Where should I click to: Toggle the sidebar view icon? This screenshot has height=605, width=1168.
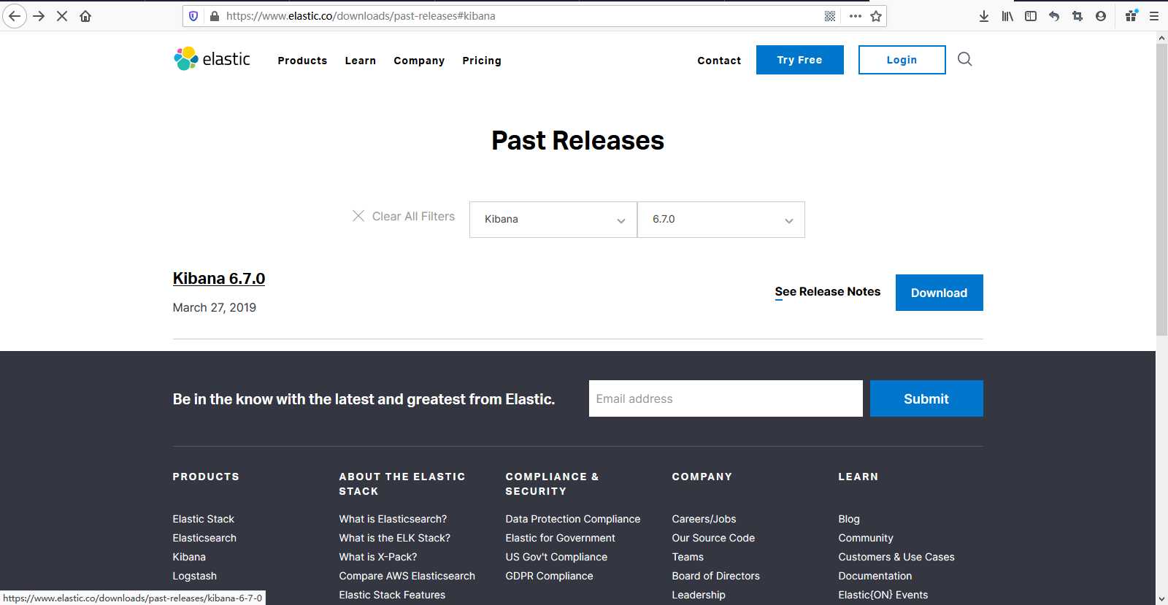point(1031,16)
